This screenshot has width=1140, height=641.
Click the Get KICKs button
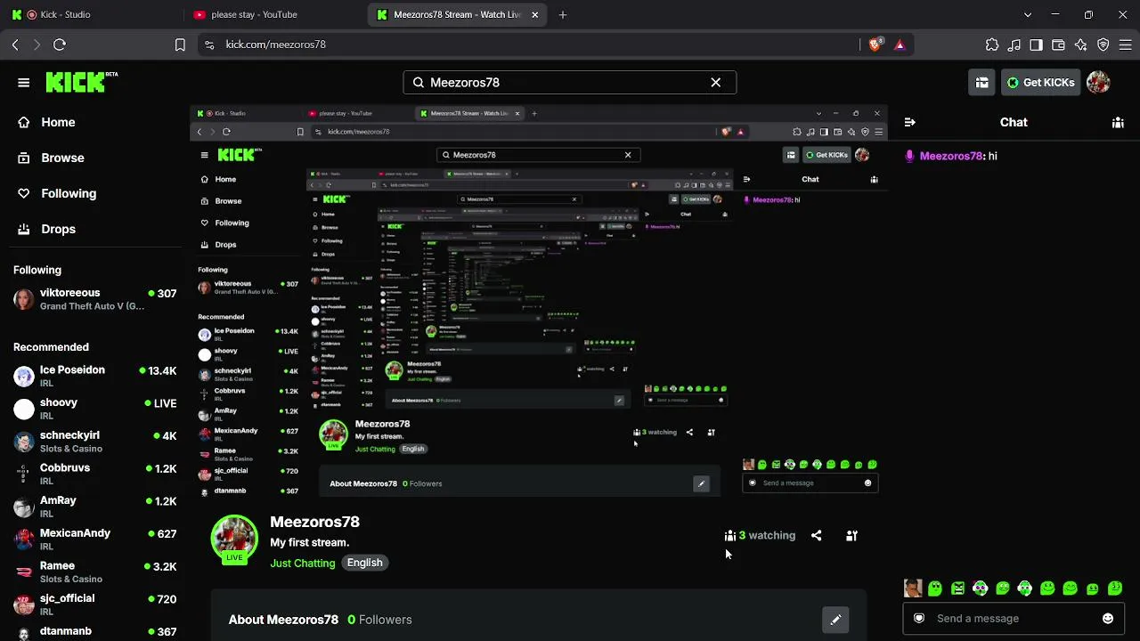coord(1040,83)
